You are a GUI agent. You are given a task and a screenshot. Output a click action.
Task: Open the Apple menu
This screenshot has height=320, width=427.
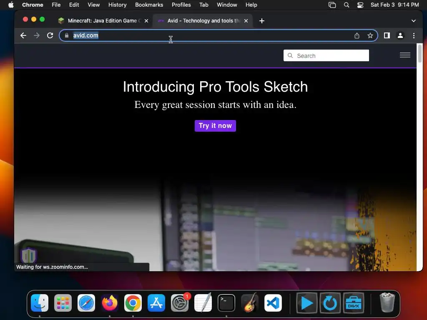pyautogui.click(x=11, y=5)
